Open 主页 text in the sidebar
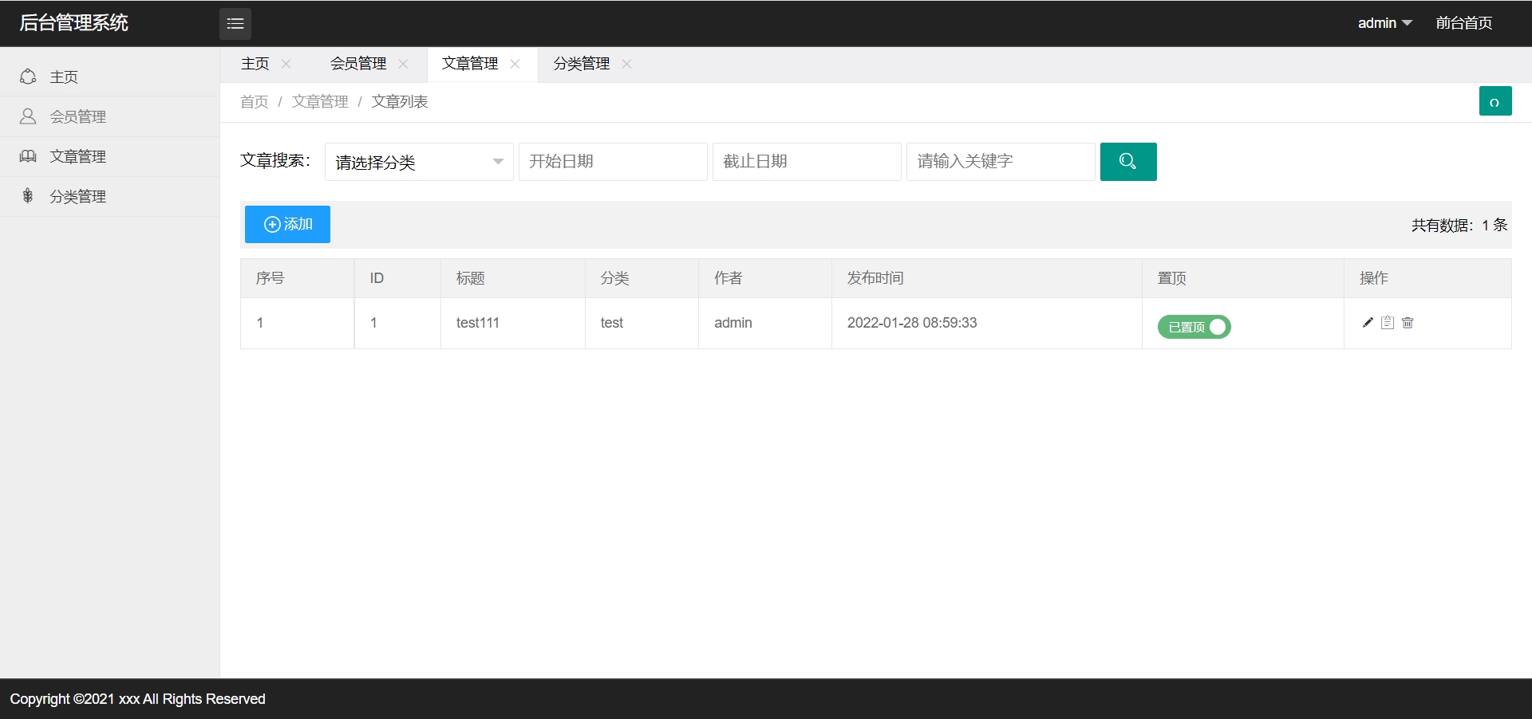This screenshot has width=1532, height=719. coord(64,77)
